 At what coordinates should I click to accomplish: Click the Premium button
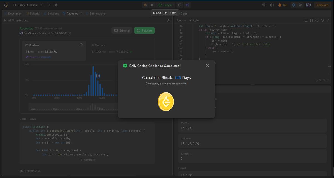coord(322,5)
